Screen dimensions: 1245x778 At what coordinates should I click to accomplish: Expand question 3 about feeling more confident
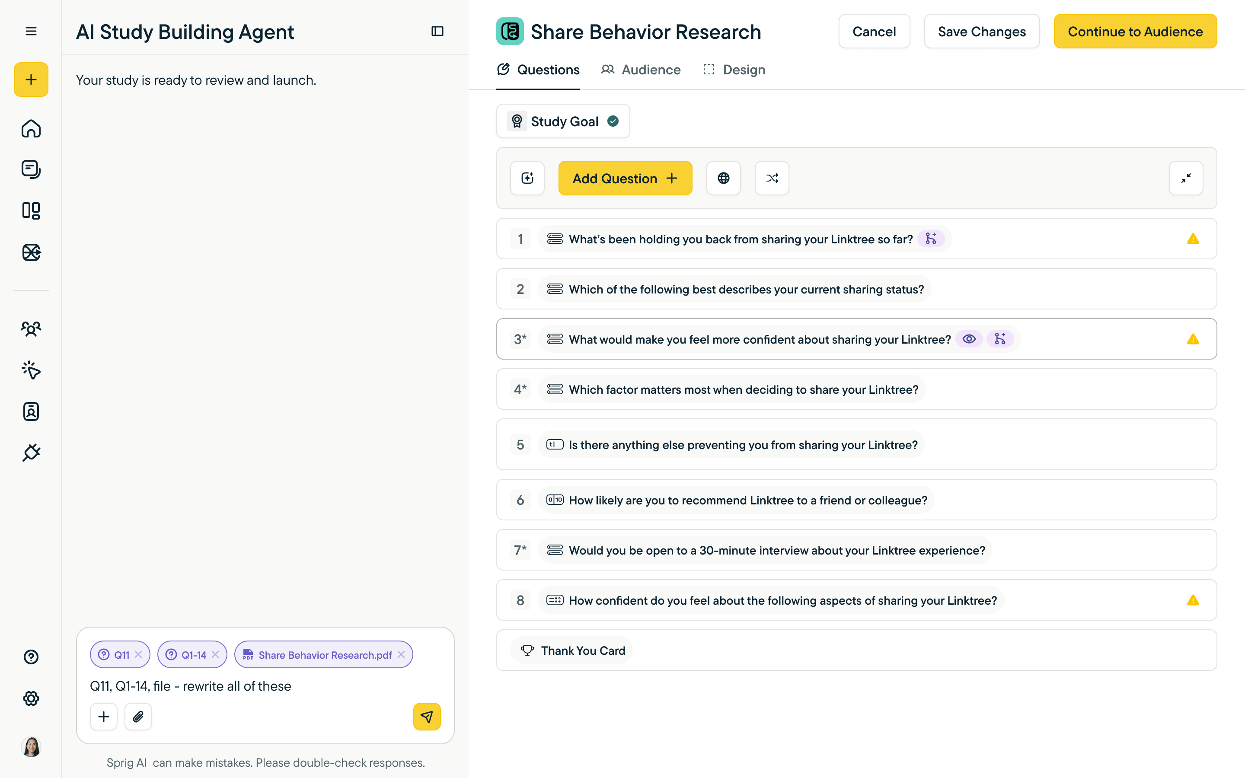(856, 339)
